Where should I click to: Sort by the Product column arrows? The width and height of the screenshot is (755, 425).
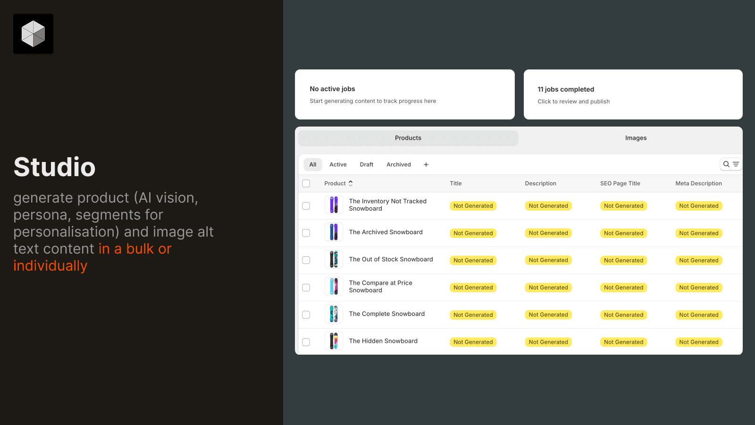tap(351, 183)
